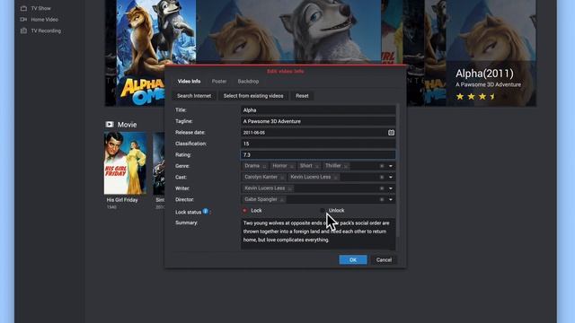This screenshot has width=575, height=323.
Task: Open the TV Show library icon in the sidebar
Action: coord(24,8)
